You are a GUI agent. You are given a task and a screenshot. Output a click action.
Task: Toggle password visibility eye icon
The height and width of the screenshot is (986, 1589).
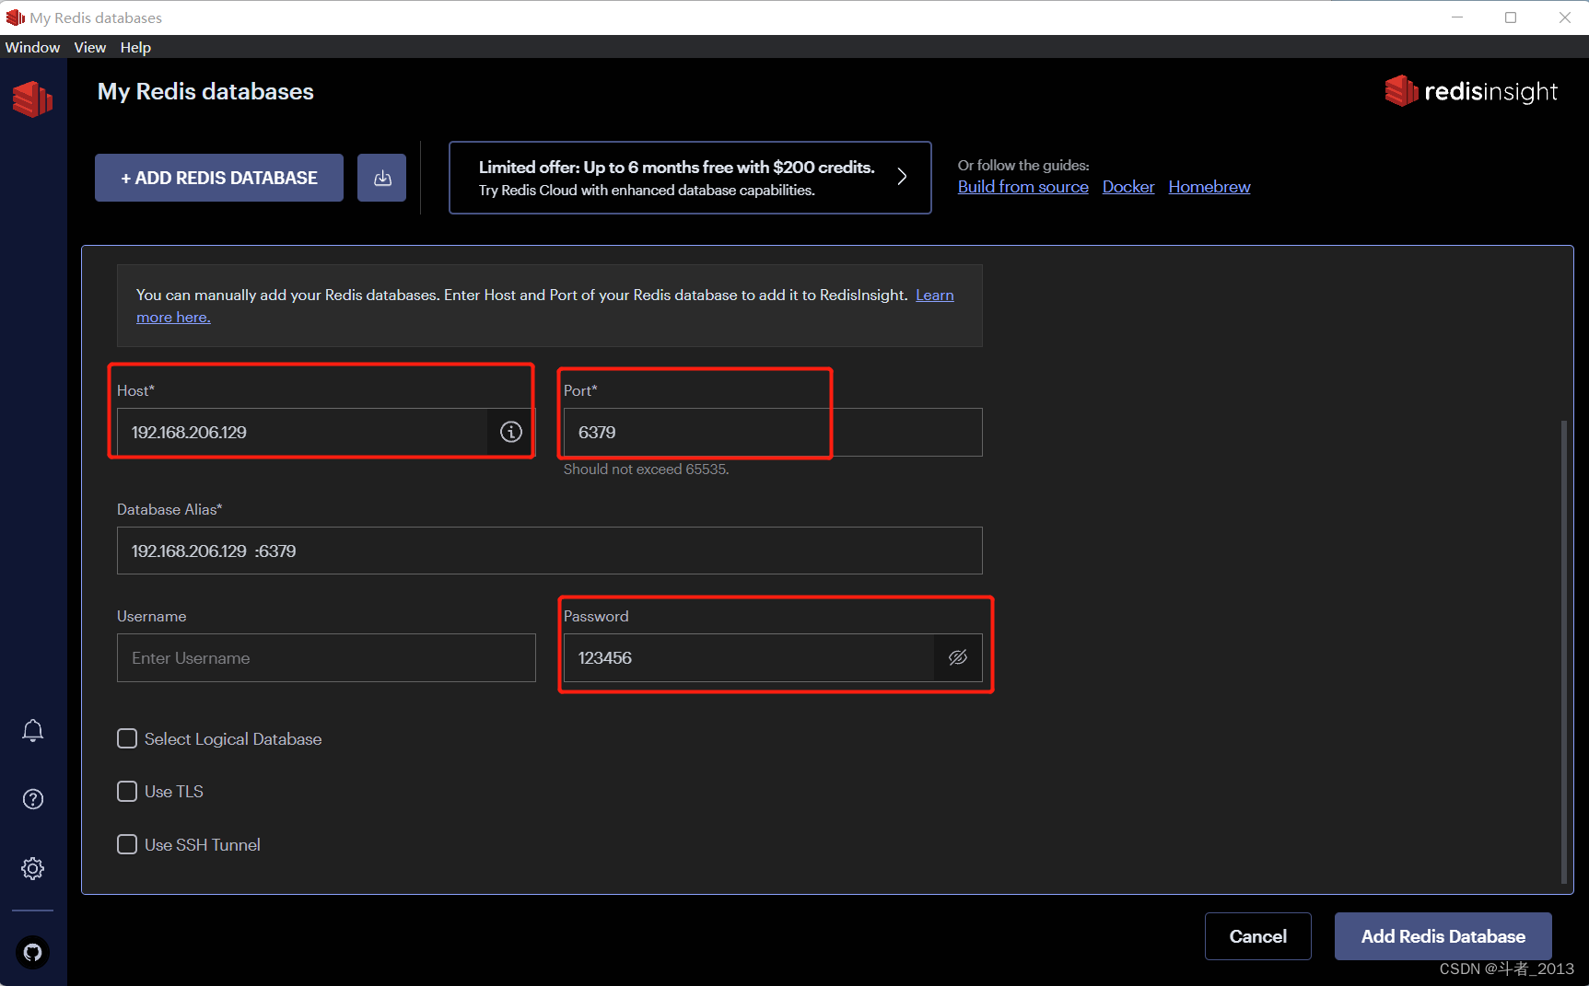958,657
